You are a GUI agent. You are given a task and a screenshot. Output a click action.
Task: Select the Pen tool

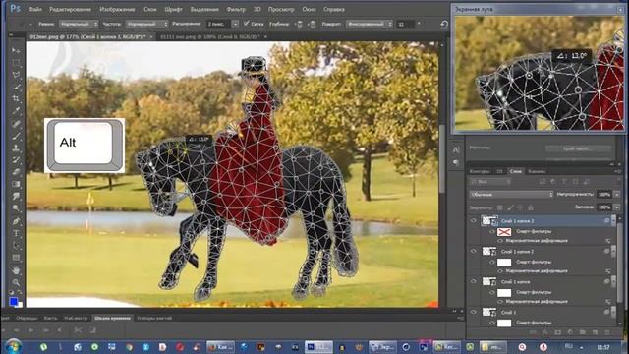tap(16, 221)
